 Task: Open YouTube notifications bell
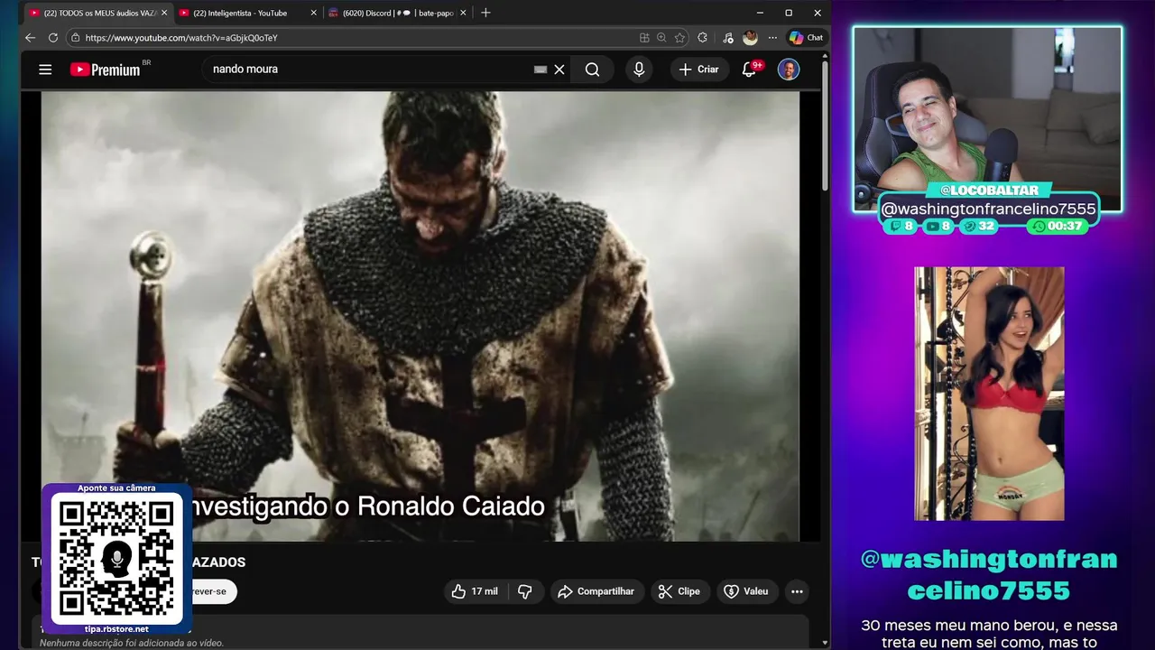749,70
